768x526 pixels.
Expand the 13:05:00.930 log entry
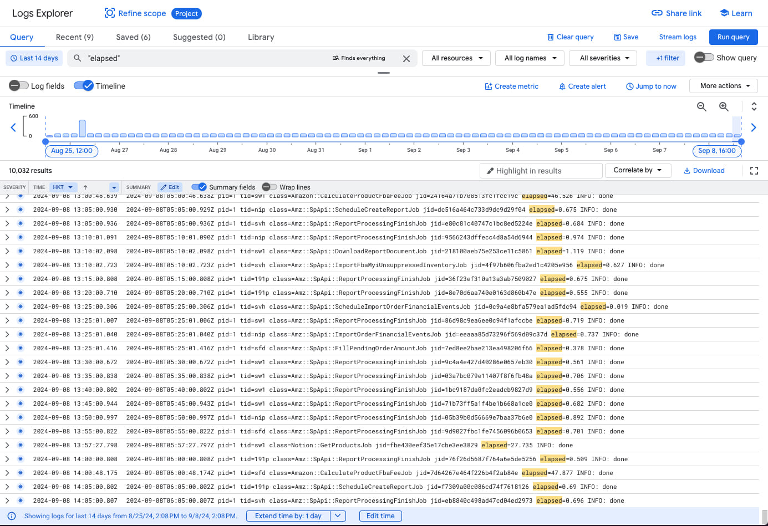click(x=7, y=210)
